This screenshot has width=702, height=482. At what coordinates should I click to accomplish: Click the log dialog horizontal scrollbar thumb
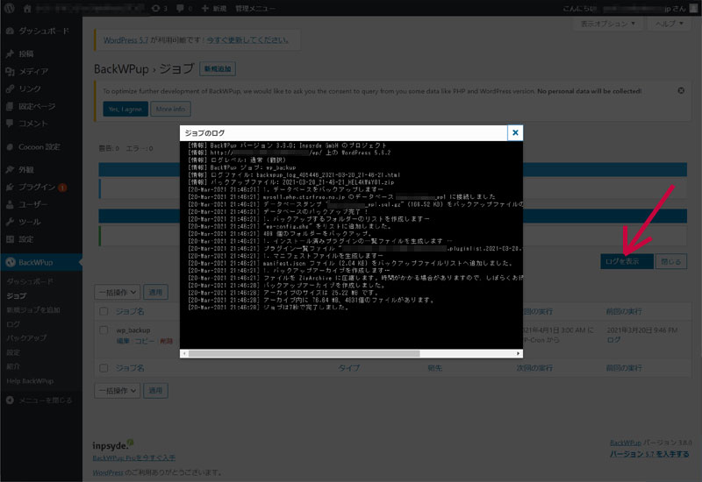(x=304, y=354)
